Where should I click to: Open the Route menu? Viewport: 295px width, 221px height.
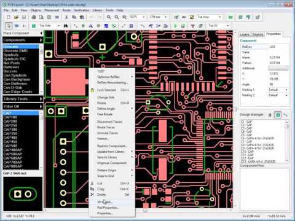pyautogui.click(x=66, y=10)
